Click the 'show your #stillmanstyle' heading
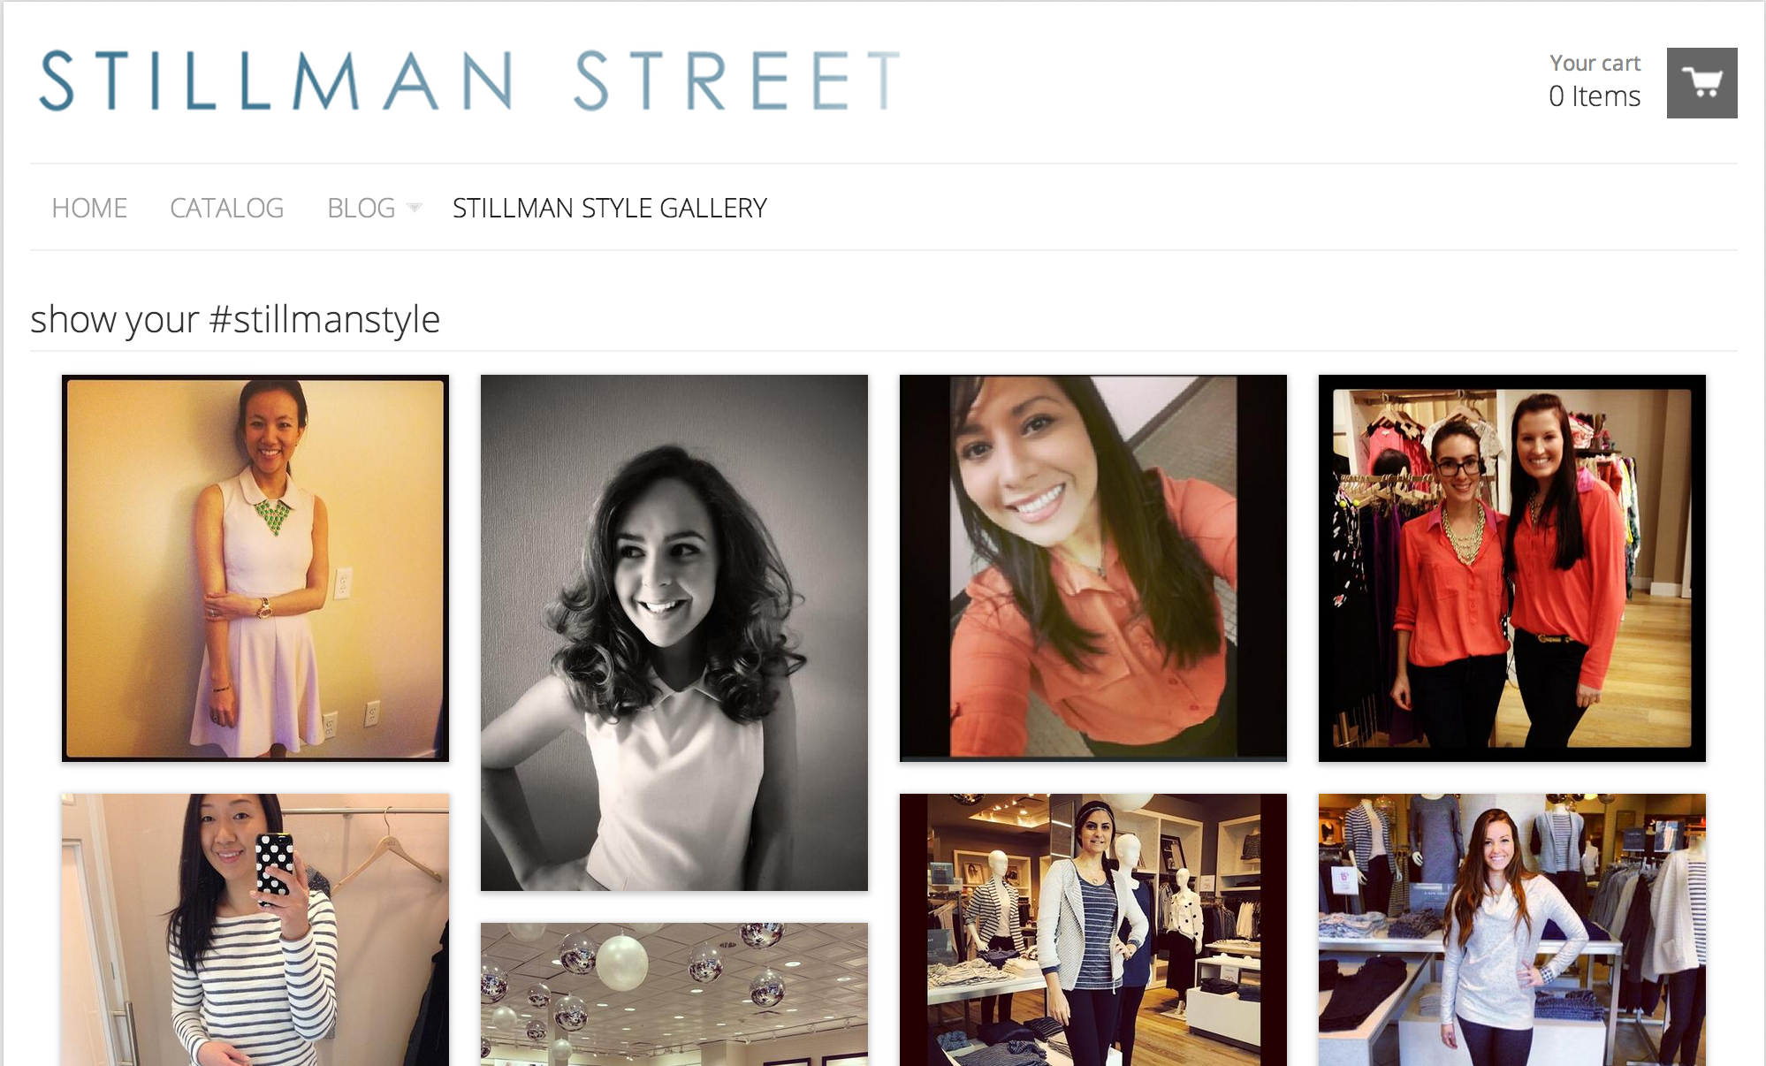The height and width of the screenshot is (1066, 1766). pyautogui.click(x=235, y=319)
